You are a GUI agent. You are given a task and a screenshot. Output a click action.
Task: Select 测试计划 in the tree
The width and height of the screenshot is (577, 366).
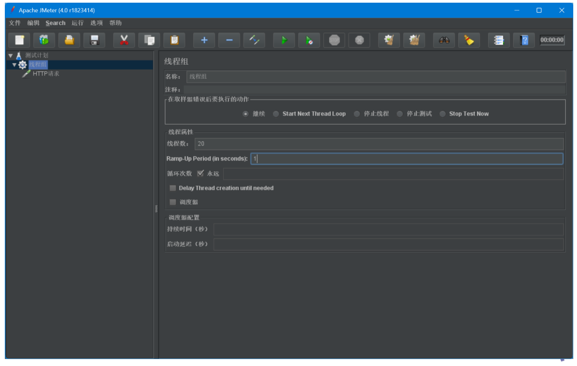point(36,56)
